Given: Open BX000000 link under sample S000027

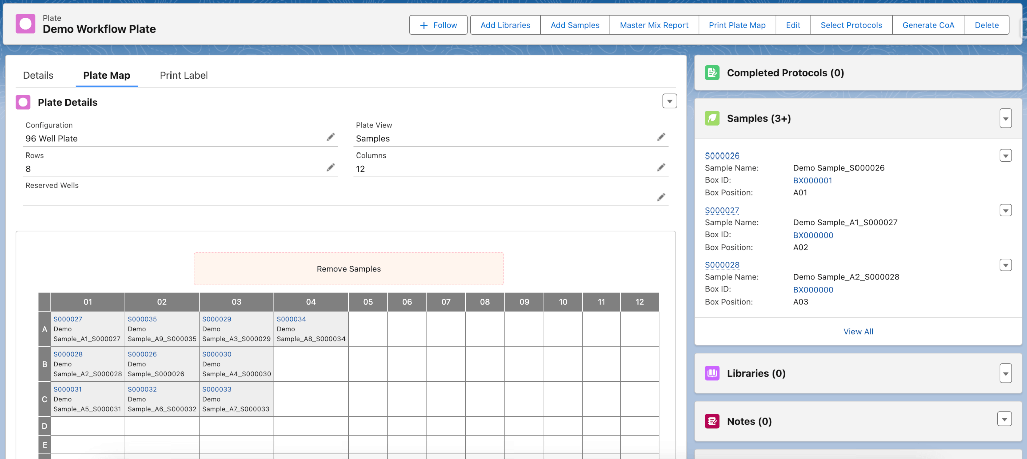Looking at the screenshot, I should click(x=813, y=235).
